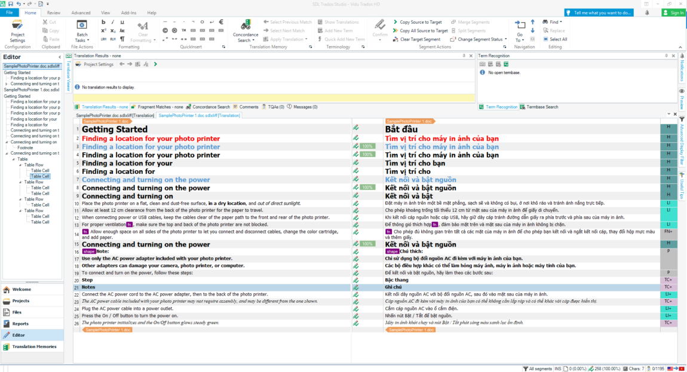Click the Sign In button

(673, 13)
